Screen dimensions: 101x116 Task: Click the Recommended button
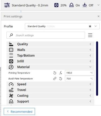pos(19,111)
